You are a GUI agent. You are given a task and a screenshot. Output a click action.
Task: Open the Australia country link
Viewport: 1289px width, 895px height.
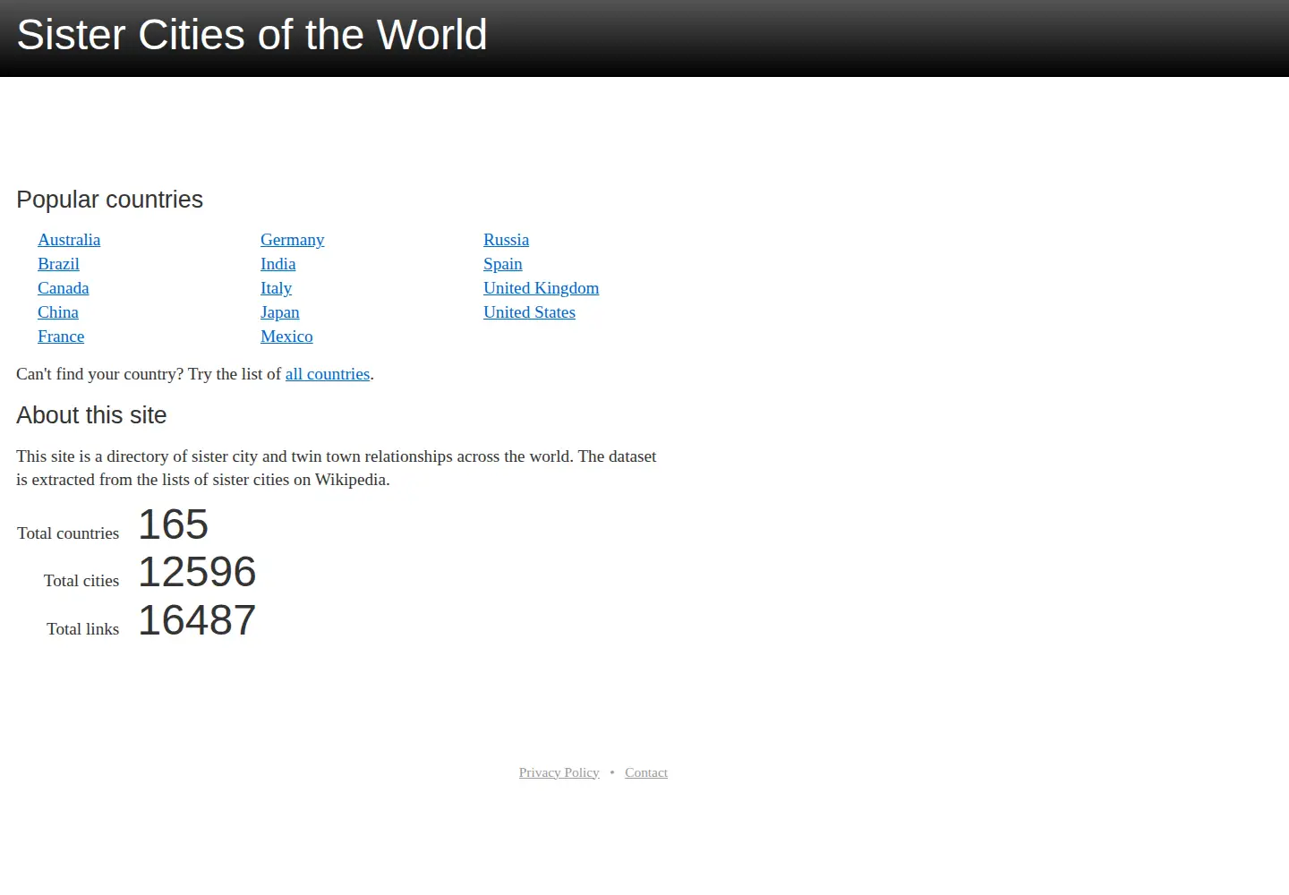click(69, 240)
